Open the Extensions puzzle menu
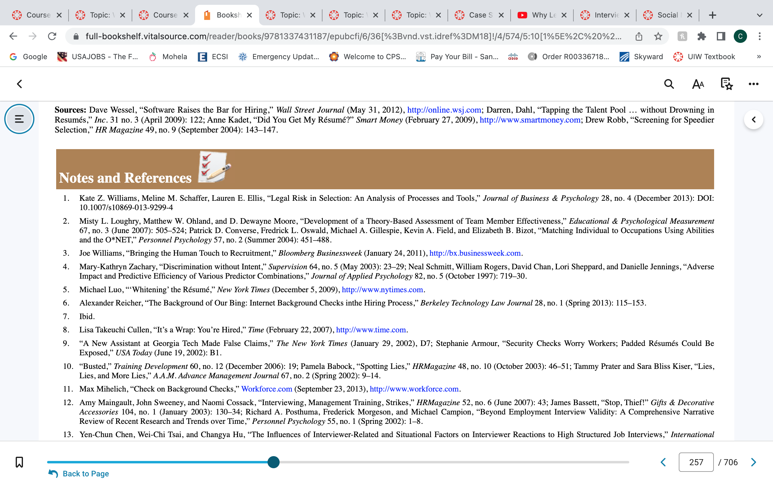This screenshot has height=483, width=773. (701, 36)
